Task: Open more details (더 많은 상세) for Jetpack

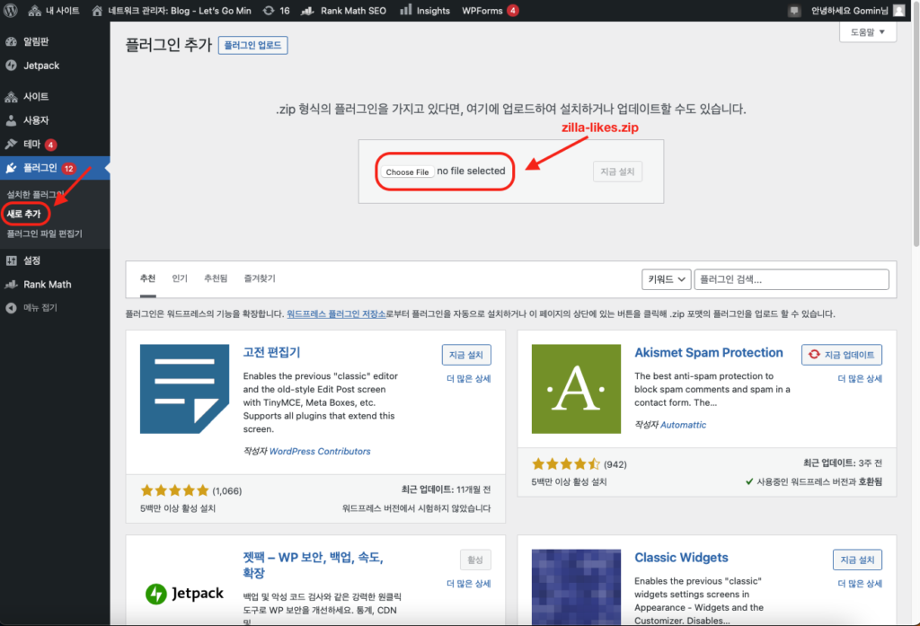Action: 468,584
